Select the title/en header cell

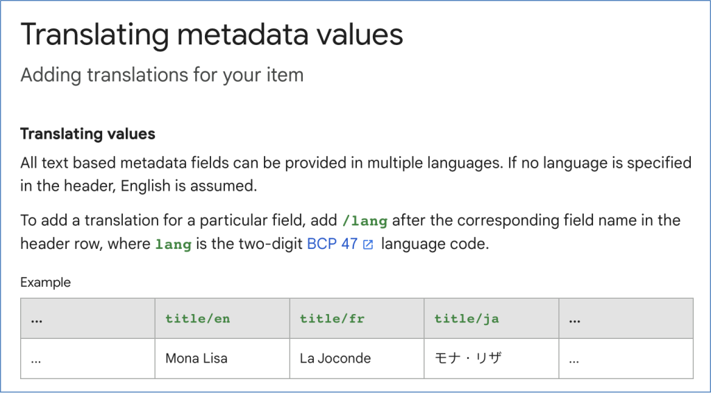point(222,318)
